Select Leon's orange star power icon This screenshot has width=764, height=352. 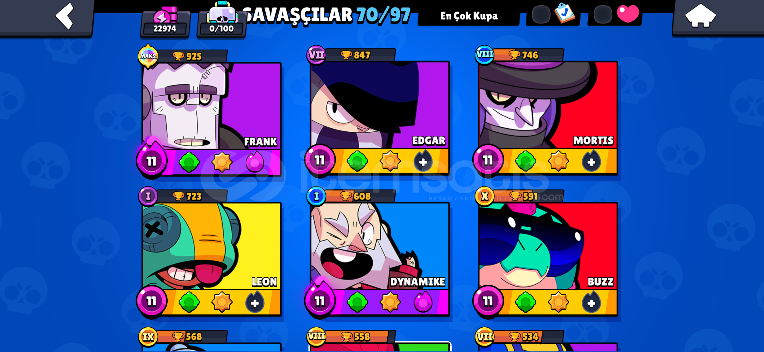[222, 302]
